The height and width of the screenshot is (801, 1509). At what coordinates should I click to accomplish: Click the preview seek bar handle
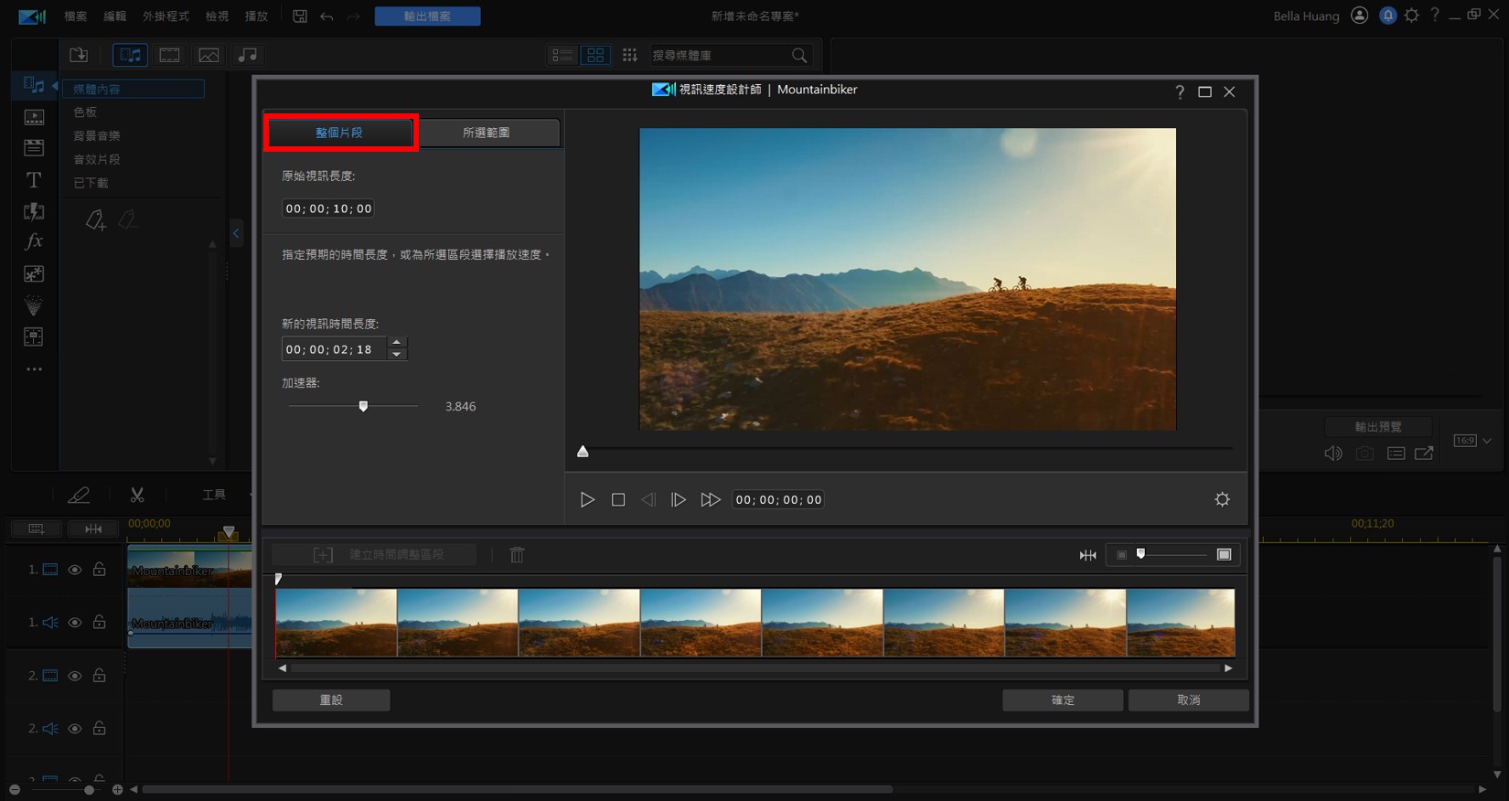pos(583,451)
